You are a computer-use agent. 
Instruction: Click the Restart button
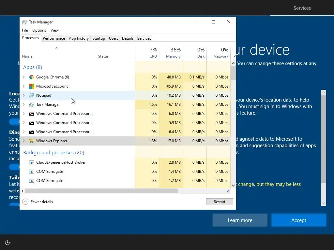point(220,202)
